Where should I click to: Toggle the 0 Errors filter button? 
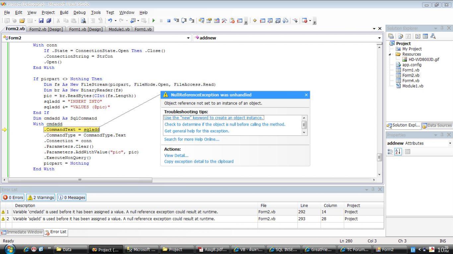click(x=13, y=197)
